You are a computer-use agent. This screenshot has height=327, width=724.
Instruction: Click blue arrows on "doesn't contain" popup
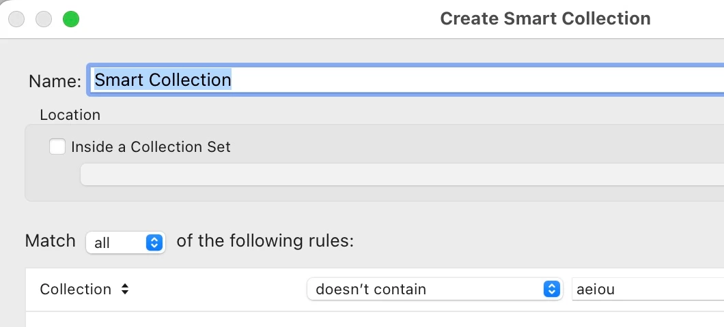coord(551,289)
